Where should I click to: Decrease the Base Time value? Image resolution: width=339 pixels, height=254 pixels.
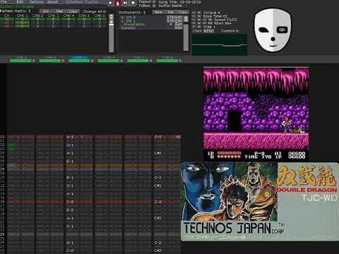point(194,16)
